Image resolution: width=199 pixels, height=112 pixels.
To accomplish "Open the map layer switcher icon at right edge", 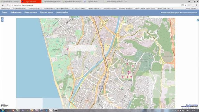I will (198, 20).
